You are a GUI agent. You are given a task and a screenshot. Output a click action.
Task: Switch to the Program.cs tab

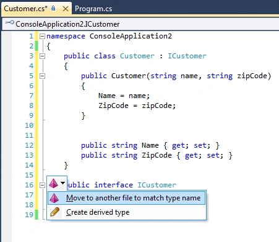(x=93, y=9)
